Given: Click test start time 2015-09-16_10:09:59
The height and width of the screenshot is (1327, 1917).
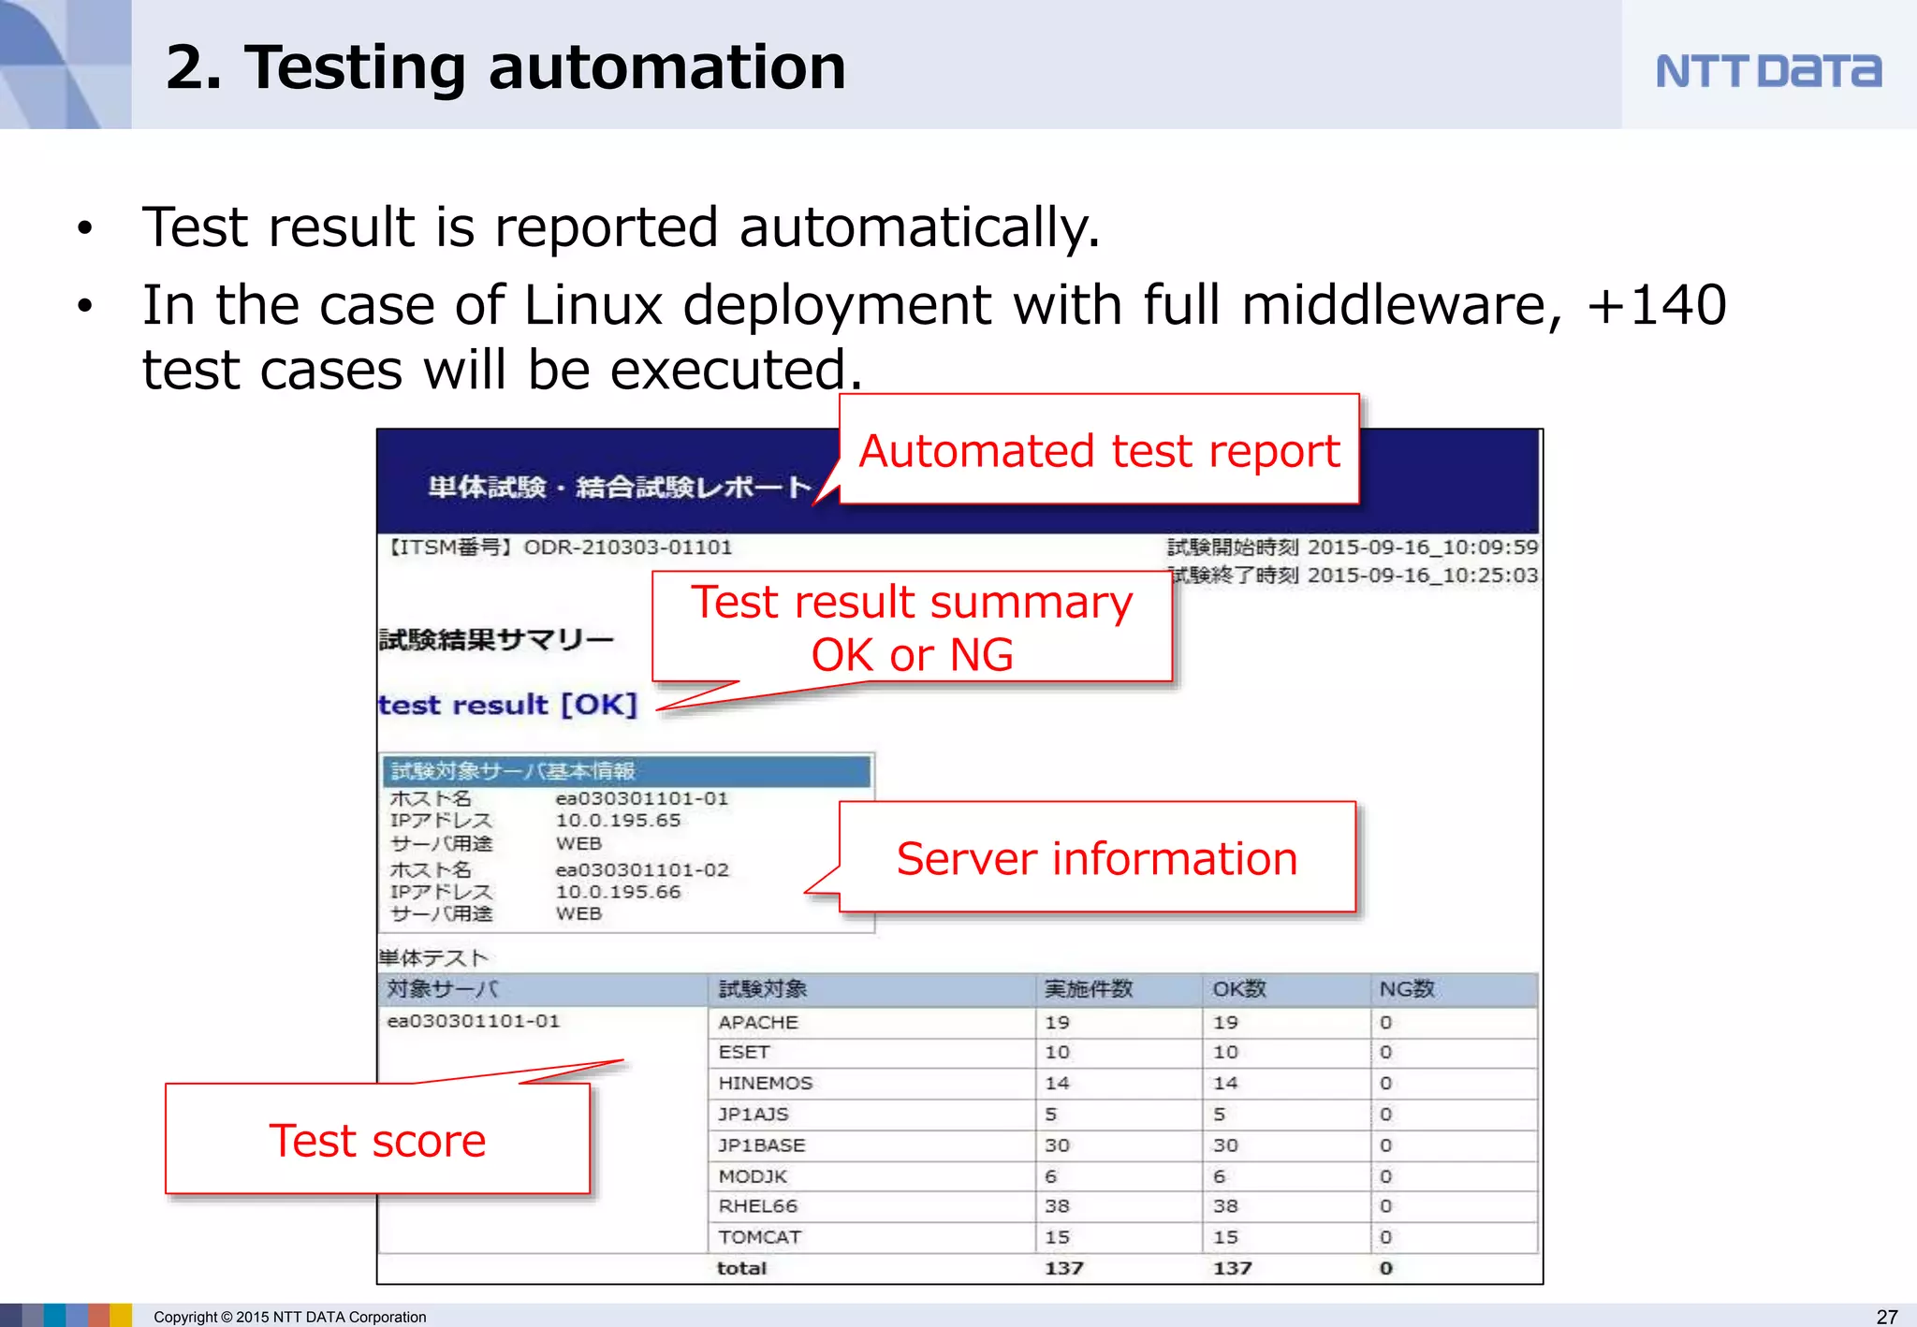Looking at the screenshot, I should click(1423, 547).
